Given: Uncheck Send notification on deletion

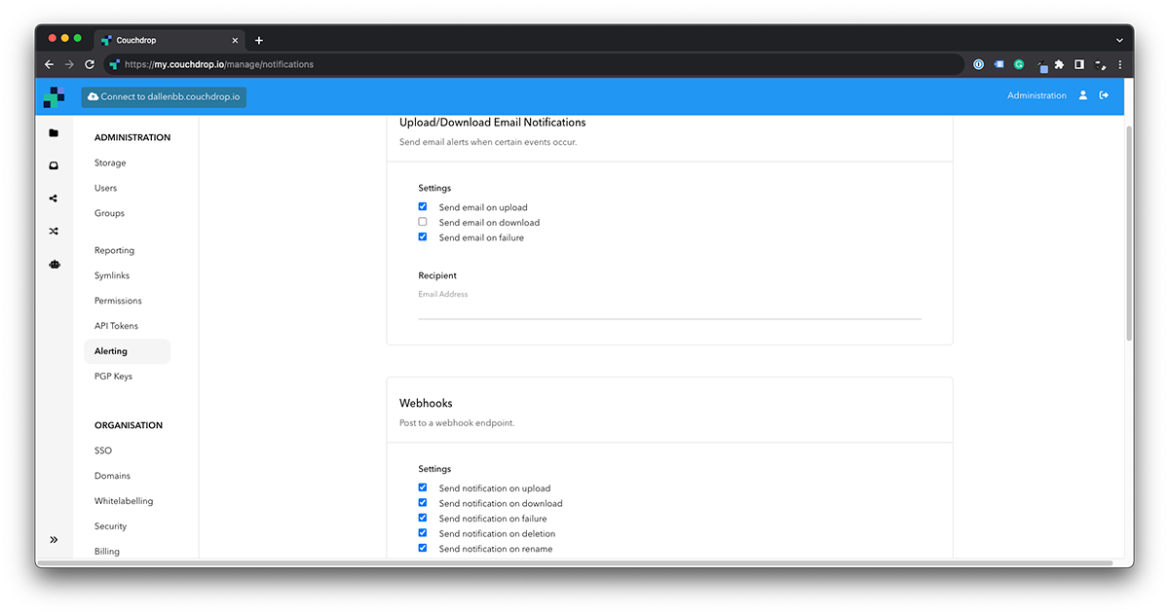Looking at the screenshot, I should click(x=423, y=533).
